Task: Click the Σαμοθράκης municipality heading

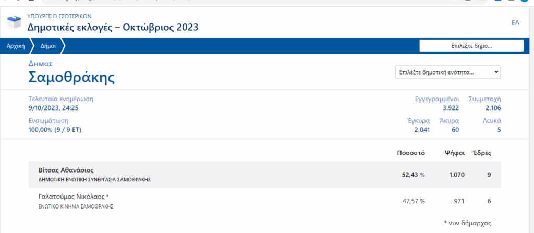Action: point(71,78)
